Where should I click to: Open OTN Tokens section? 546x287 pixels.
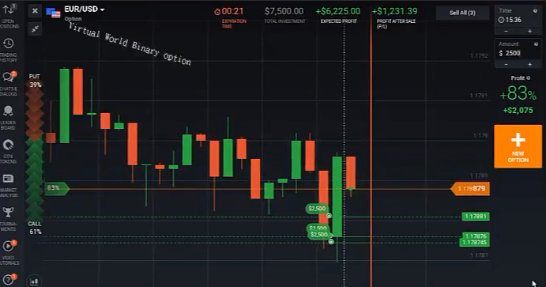point(9,152)
